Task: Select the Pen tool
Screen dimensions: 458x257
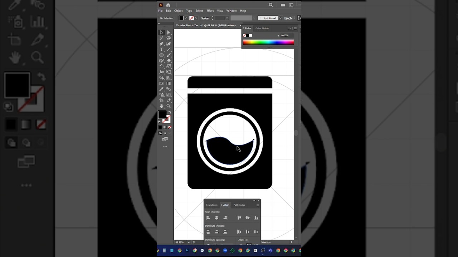Action: pos(161,44)
